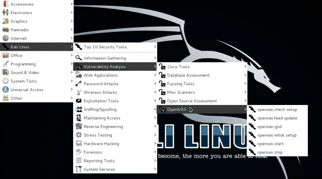Image resolution: width=322 pixels, height=179 pixels.
Task: Open the OpenVAS submenu entry
Action: pos(202,110)
